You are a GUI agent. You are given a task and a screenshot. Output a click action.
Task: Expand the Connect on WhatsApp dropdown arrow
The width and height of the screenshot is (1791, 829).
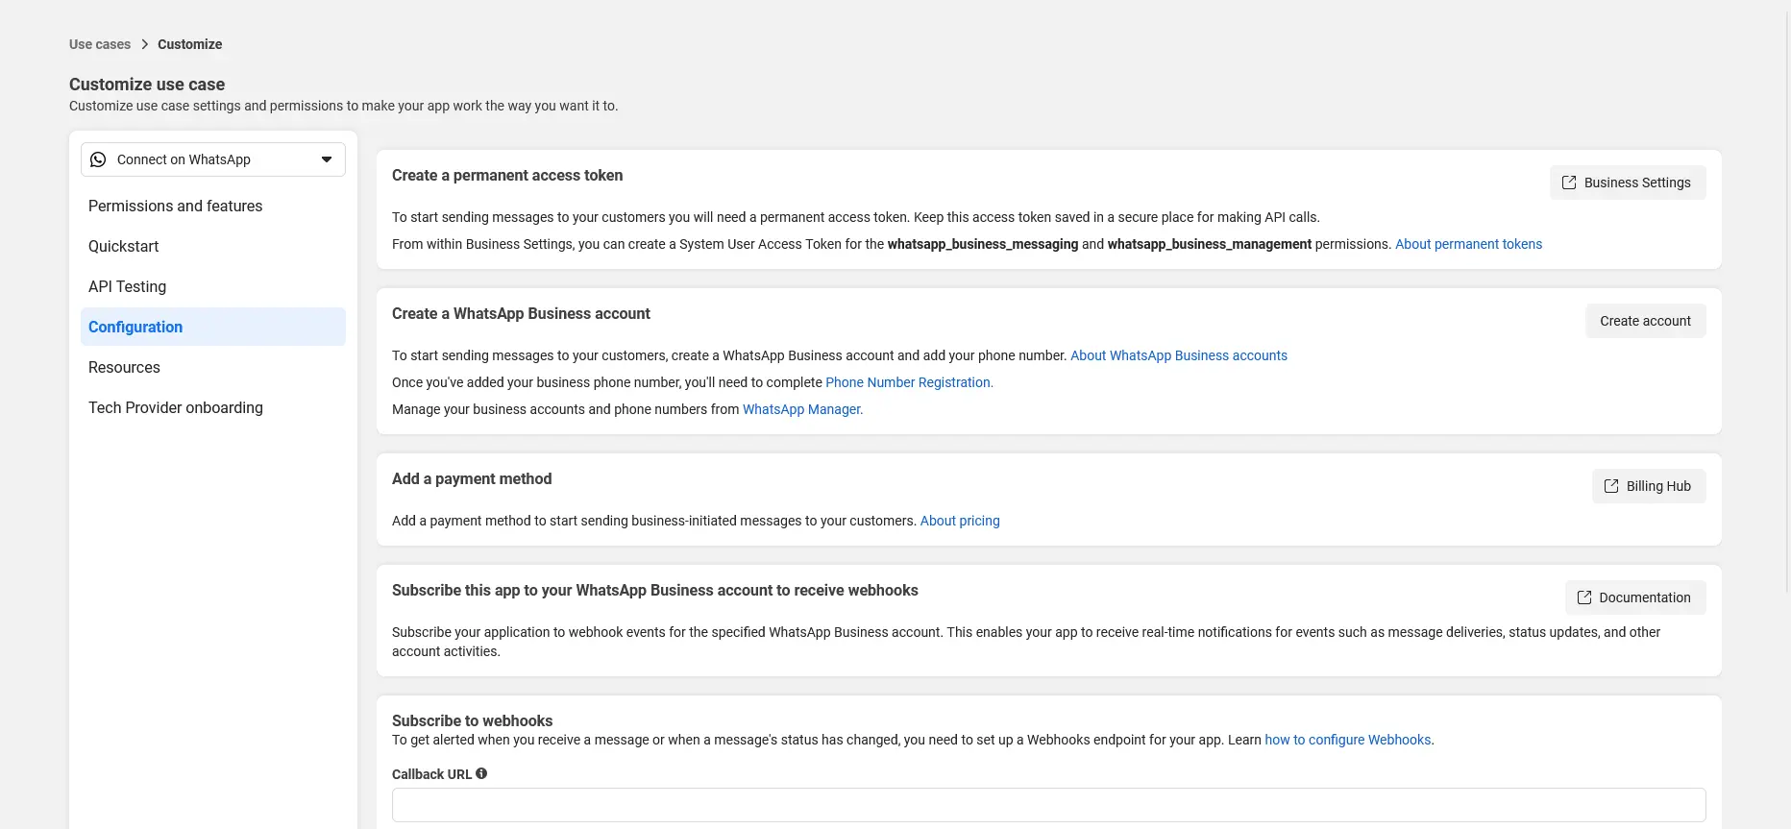pos(327,159)
